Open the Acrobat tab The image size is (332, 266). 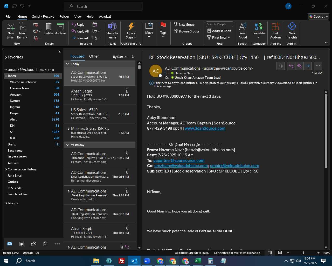click(x=105, y=16)
